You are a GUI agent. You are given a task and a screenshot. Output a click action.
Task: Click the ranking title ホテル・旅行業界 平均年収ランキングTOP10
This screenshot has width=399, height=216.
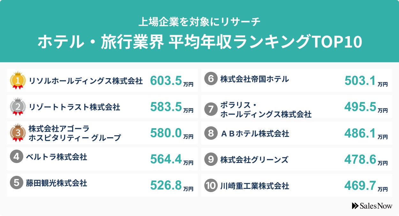coord(199,42)
